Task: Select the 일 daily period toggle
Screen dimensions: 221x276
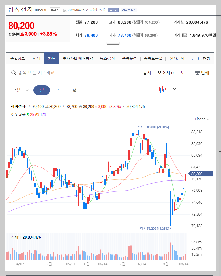Action: 42,90
